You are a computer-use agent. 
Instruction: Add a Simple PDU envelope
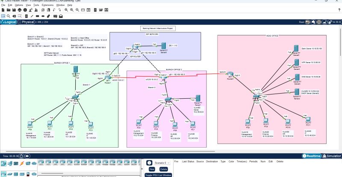tap(55, 16)
